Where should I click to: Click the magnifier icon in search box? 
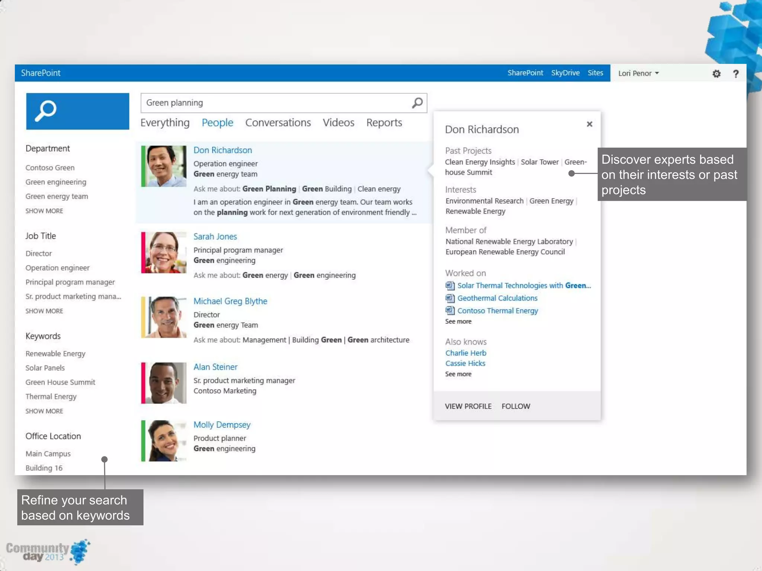(417, 103)
